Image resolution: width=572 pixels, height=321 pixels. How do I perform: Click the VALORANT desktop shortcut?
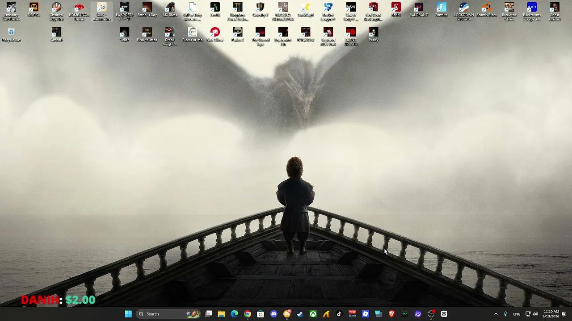pyautogui.click(x=419, y=10)
